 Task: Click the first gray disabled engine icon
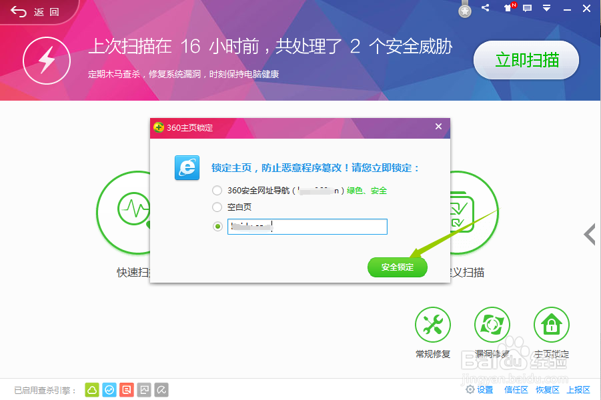[144, 390]
